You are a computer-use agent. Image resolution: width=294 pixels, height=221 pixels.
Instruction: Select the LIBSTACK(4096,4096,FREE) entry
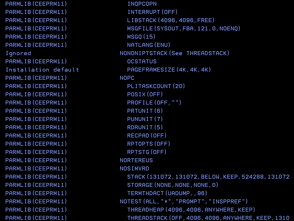click(x=171, y=20)
